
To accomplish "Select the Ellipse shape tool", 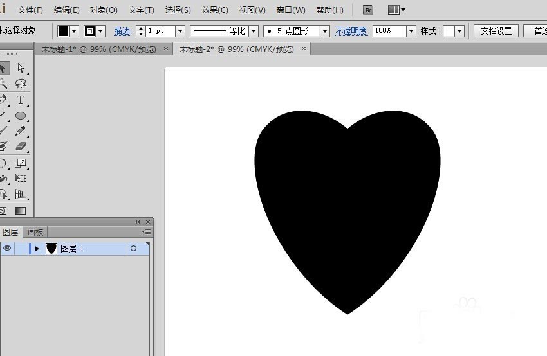I will click(x=21, y=116).
